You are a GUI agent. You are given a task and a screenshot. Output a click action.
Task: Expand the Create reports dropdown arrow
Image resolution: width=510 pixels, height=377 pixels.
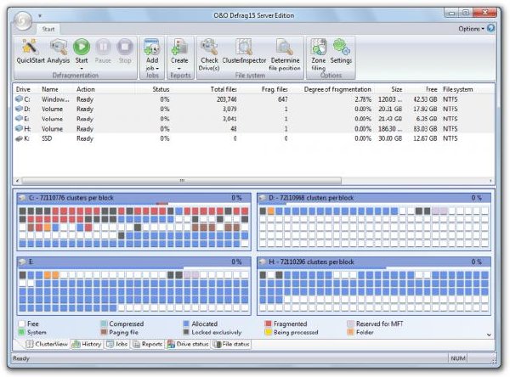pyautogui.click(x=179, y=68)
